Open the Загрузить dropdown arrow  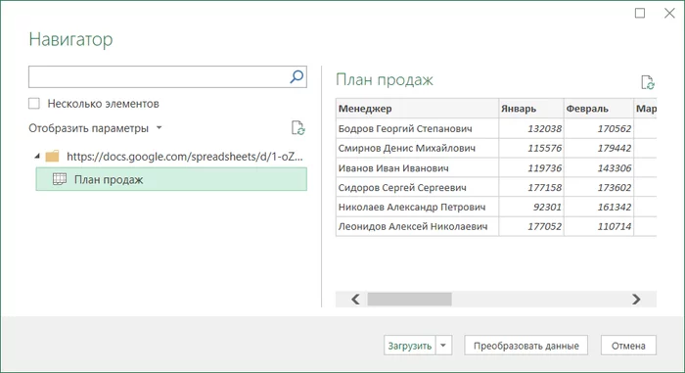443,346
